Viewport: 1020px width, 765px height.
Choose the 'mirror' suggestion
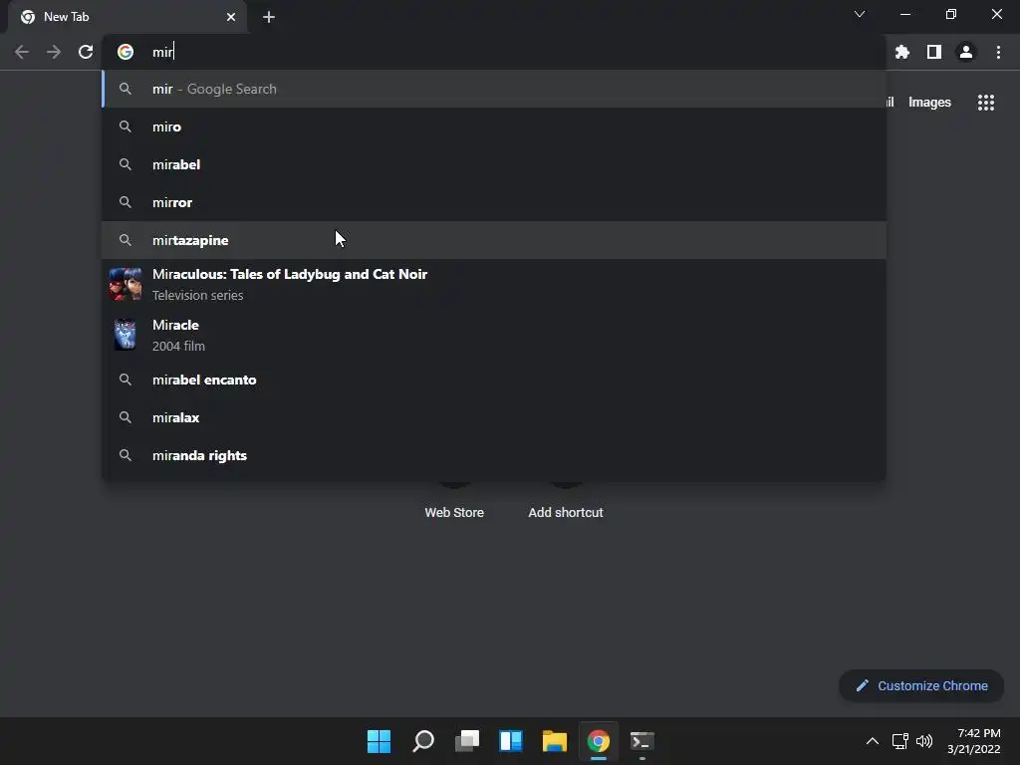pyautogui.click(x=494, y=202)
